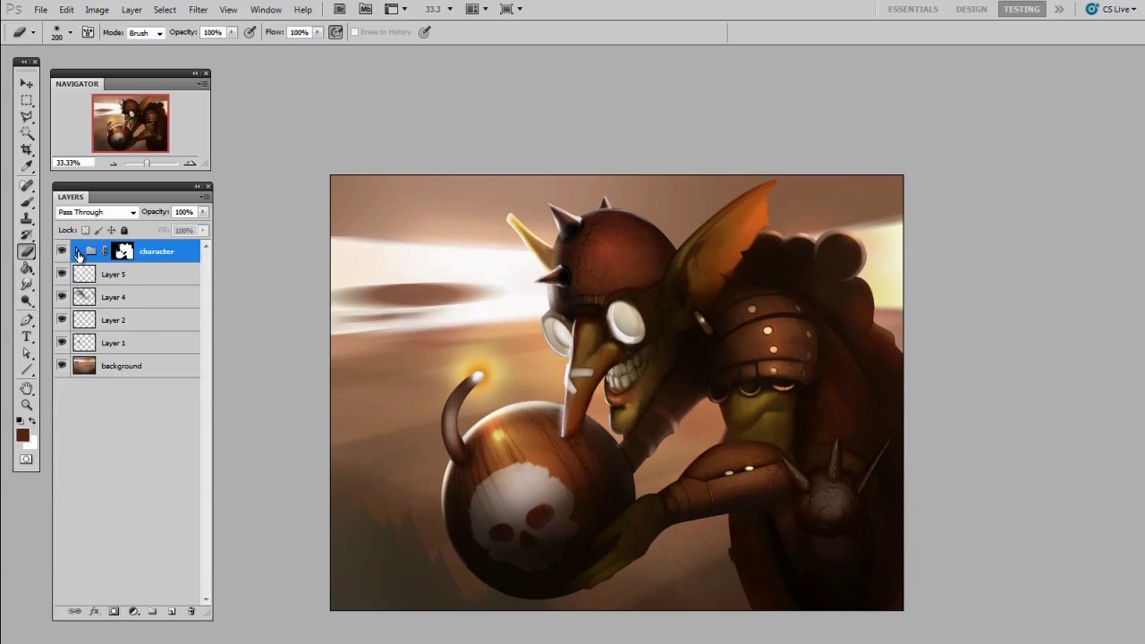Select the Pen tool
The image size is (1145, 644).
(x=27, y=320)
